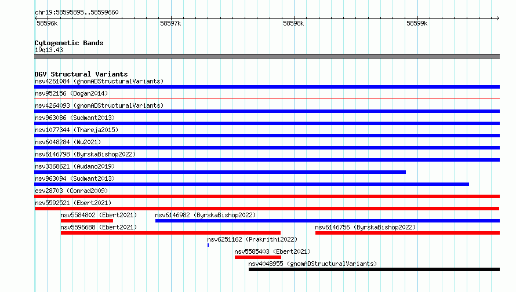The height and width of the screenshot is (292, 516).
Task: Select the blue bar under nsv6146982
Action: (x=328, y=221)
